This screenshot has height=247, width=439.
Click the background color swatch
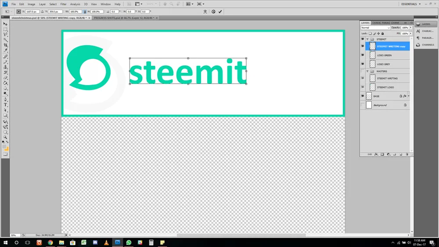pyautogui.click(x=7, y=149)
